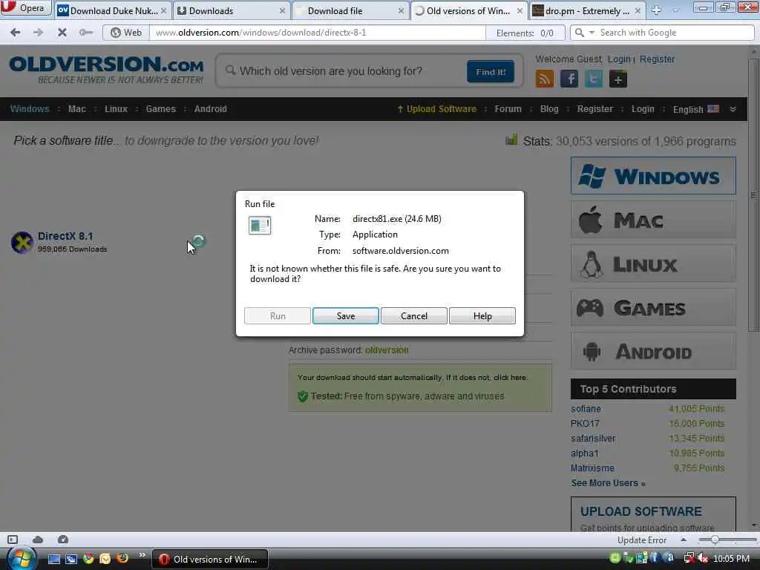
Task: Open the Mac nav menu item
Action: 76,108
